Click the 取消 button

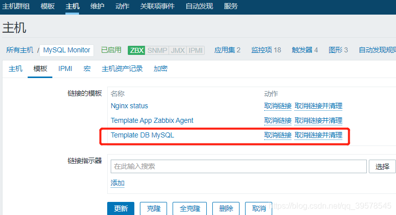(x=259, y=208)
